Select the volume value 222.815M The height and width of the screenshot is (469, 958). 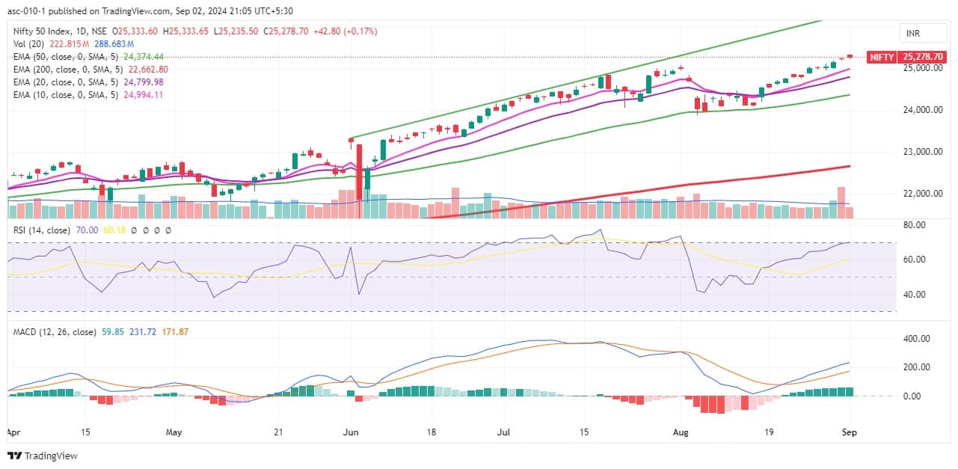[70, 44]
